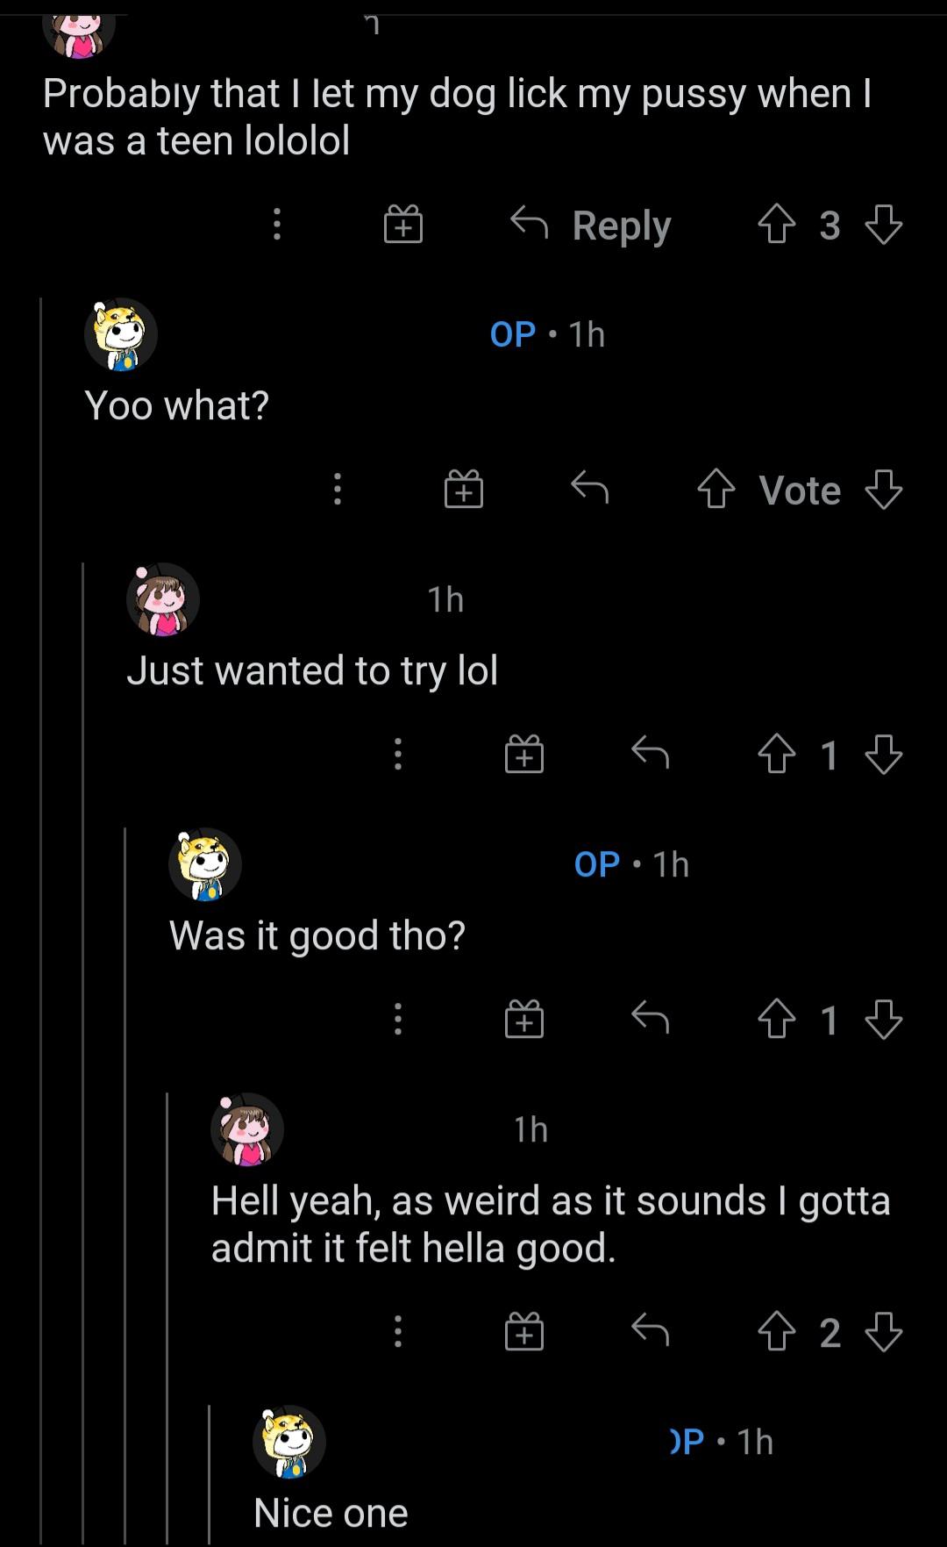Click the reply arrow under the "Hell yeah" comment
Viewport: 947px width, 1547px height.
point(650,1330)
